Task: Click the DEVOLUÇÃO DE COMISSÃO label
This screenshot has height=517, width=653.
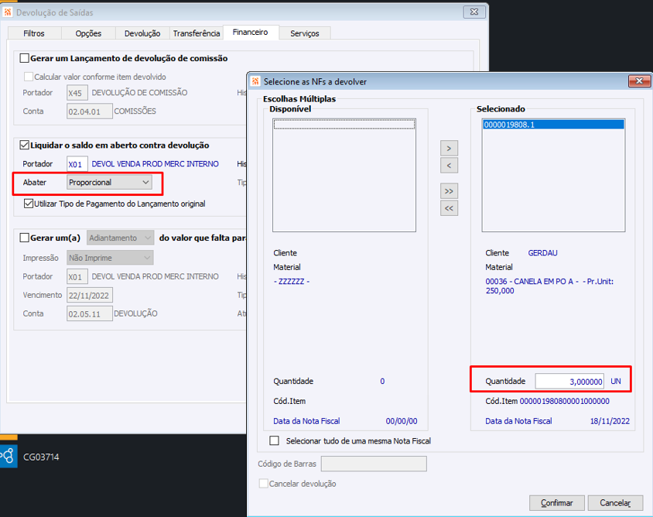Action: point(139,92)
